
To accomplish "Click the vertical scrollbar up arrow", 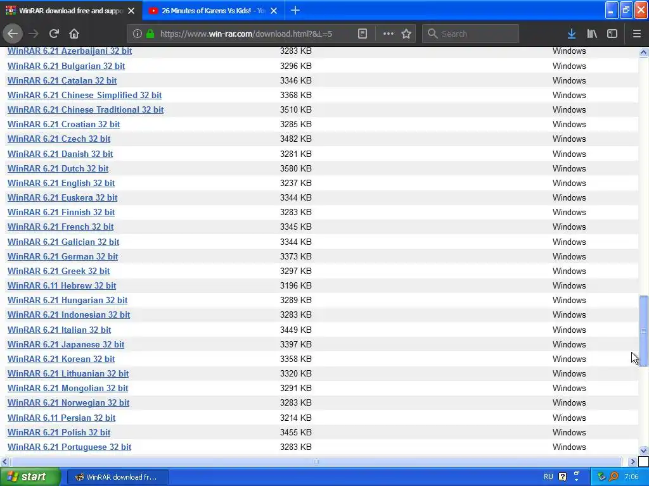I will 643,52.
